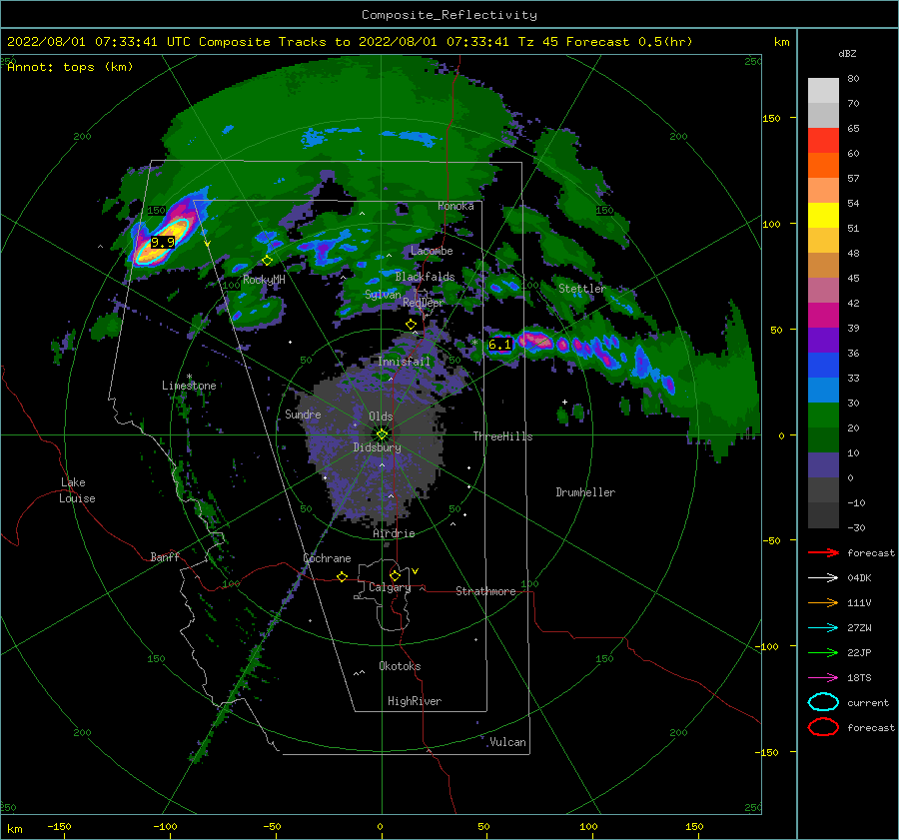Click the red 'forecast' ellipse legend icon
The height and width of the screenshot is (840, 899).
(823, 727)
